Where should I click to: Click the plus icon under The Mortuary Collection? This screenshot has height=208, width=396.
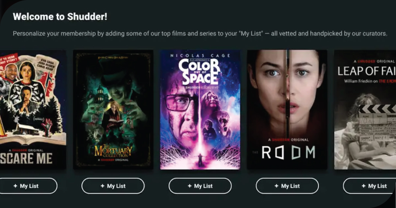coord(102,186)
